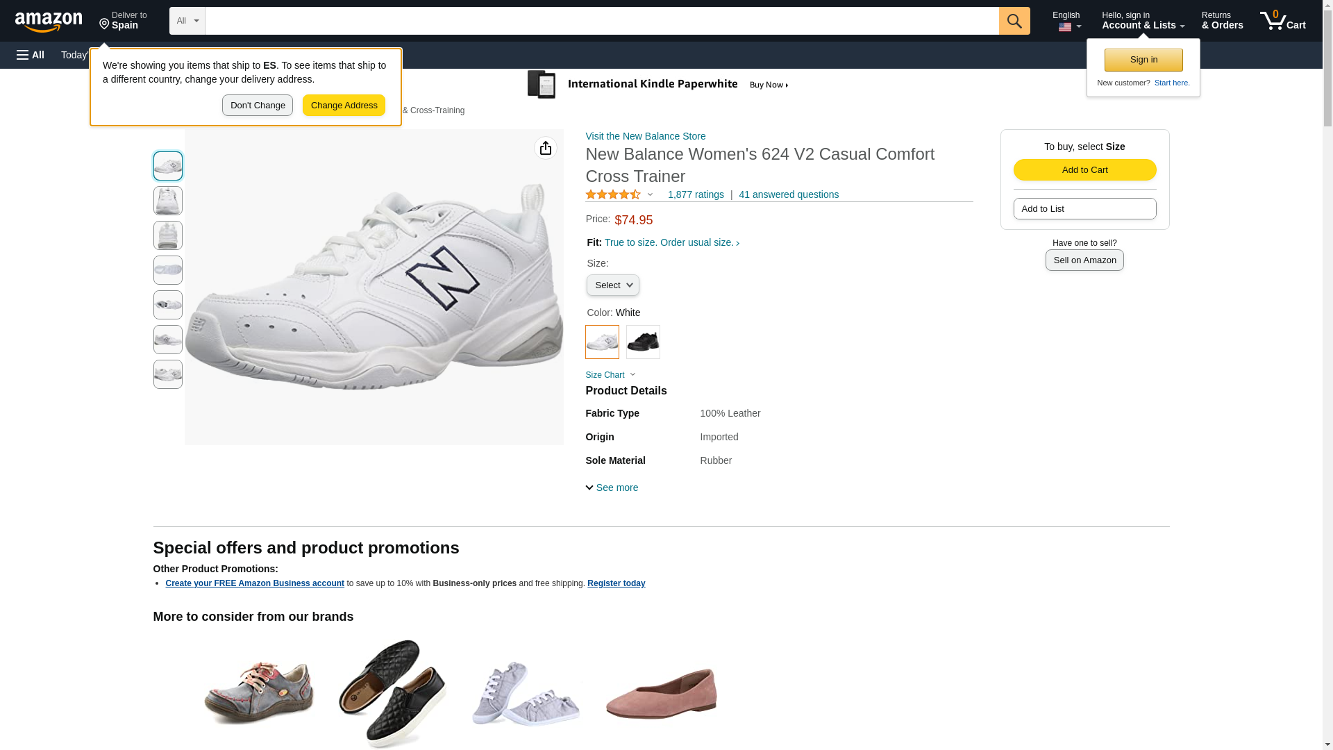This screenshot has height=750, width=1333.
Task: Open Account & Lists menu
Action: pyautogui.click(x=1142, y=21)
